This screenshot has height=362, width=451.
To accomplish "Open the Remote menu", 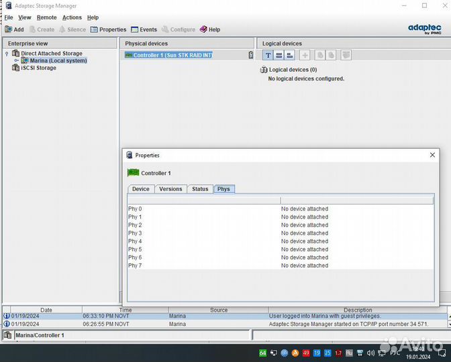I will (x=46, y=17).
